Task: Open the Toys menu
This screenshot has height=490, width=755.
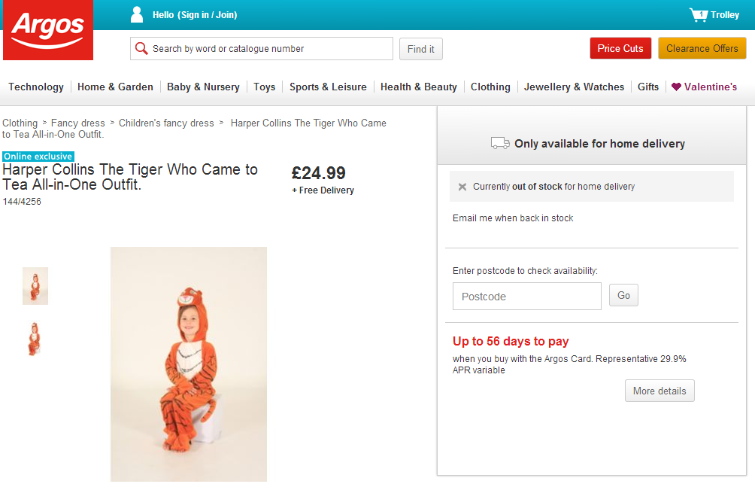Action: tap(265, 87)
